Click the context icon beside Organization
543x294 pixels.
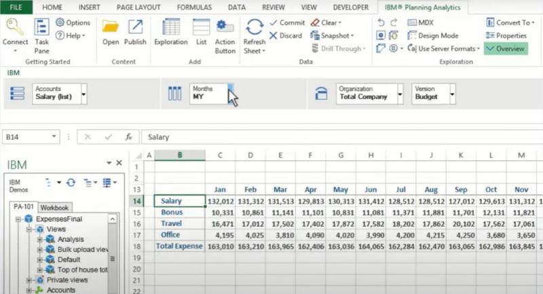click(x=321, y=94)
